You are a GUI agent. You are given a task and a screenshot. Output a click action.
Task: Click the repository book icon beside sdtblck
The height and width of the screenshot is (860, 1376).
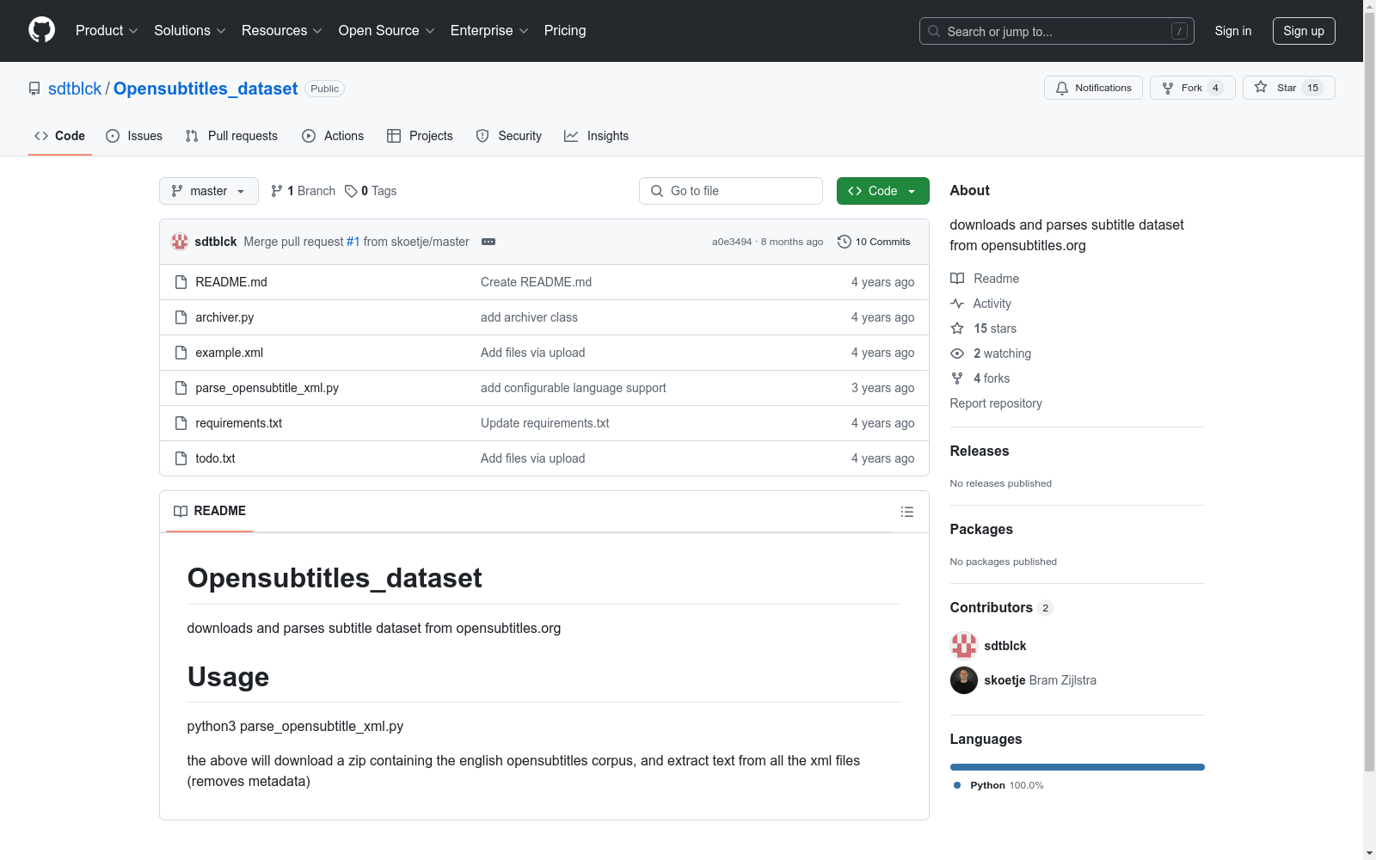[34, 89]
